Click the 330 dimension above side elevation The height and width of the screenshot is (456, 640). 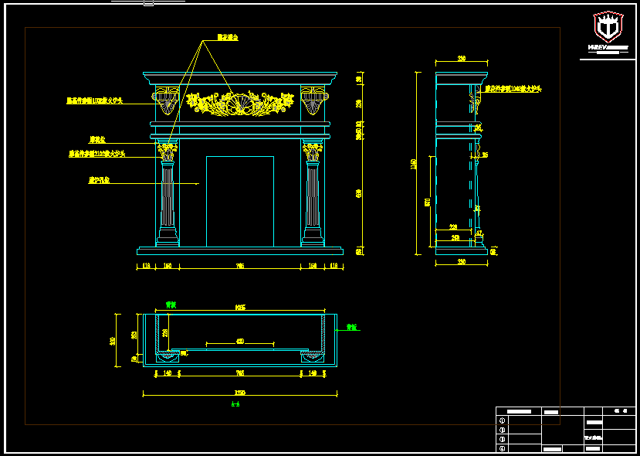462,59
